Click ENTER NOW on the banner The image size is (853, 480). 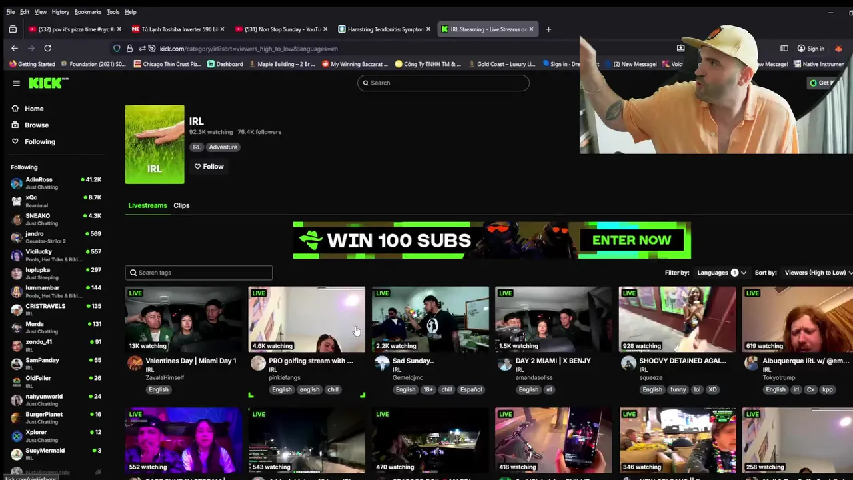pyautogui.click(x=632, y=240)
